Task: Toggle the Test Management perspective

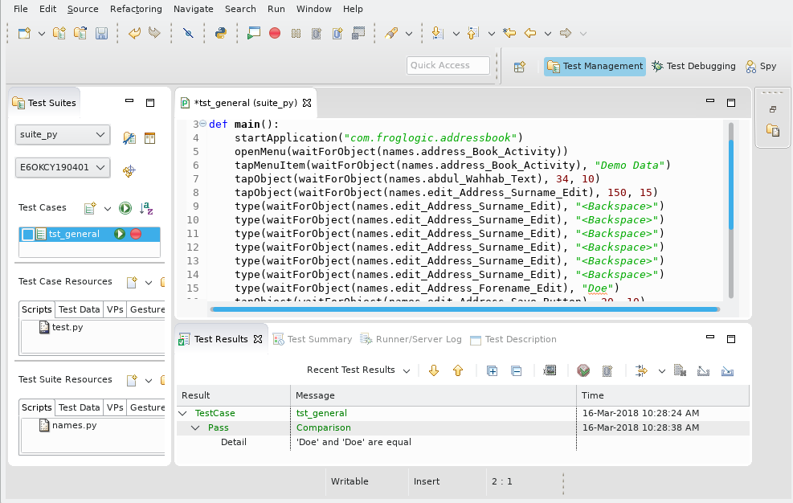Action: [x=595, y=66]
